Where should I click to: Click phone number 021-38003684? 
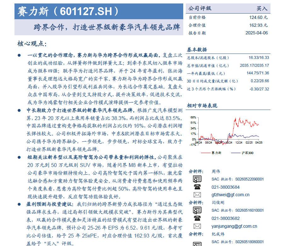[225, 187]
